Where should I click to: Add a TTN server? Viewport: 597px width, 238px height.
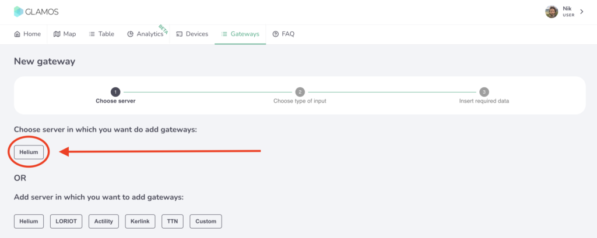tap(173, 221)
